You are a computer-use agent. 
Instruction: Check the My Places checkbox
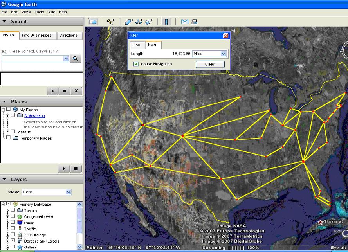coord(9,109)
